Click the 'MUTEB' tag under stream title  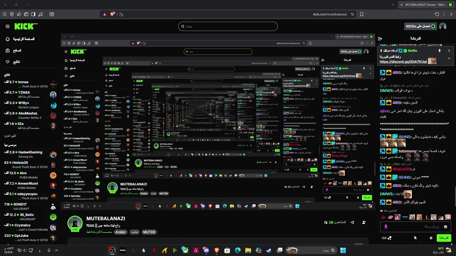[x=149, y=232]
